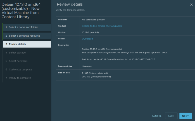
Task: Click the Review details page heading
Action: point(70,4)
